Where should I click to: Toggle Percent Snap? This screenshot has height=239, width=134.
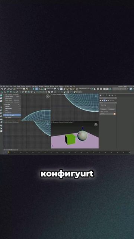point(71,89)
